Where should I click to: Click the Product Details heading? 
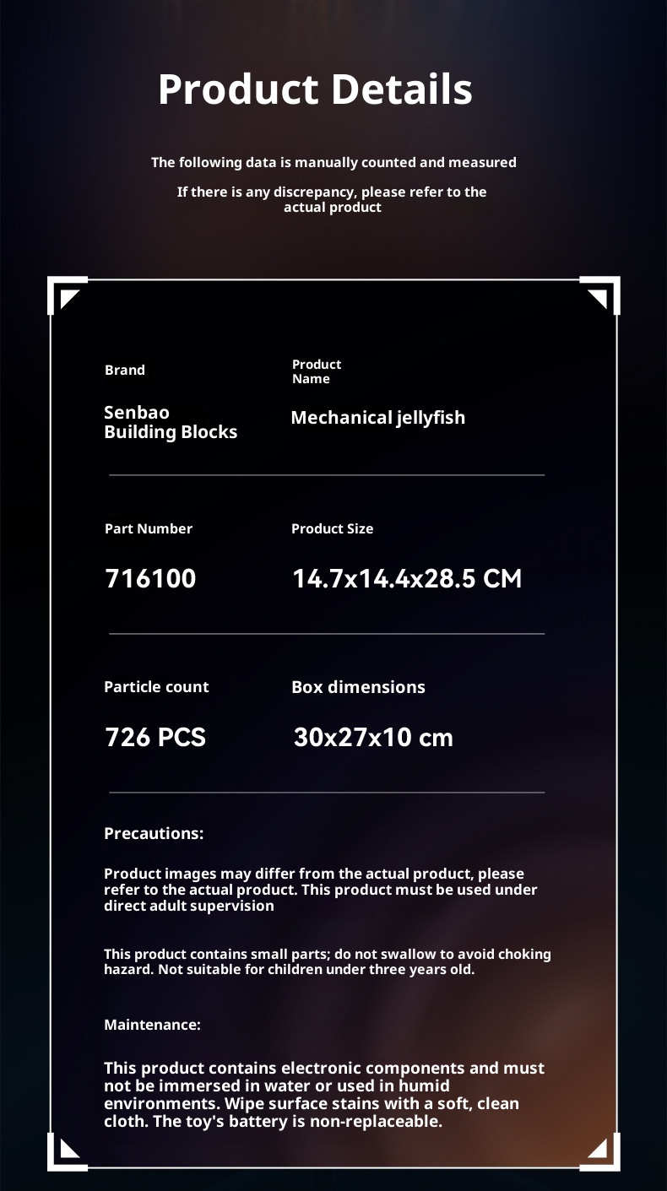click(x=315, y=89)
